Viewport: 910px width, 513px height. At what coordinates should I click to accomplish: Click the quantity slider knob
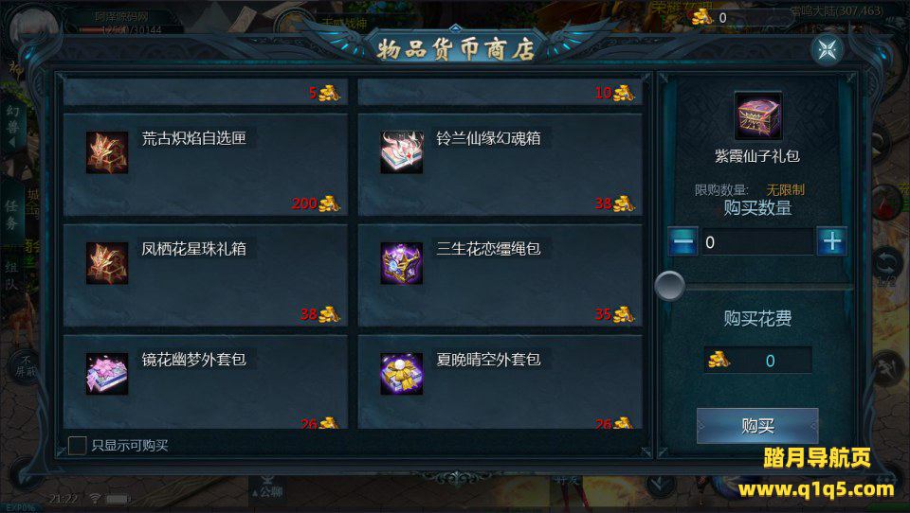click(670, 286)
